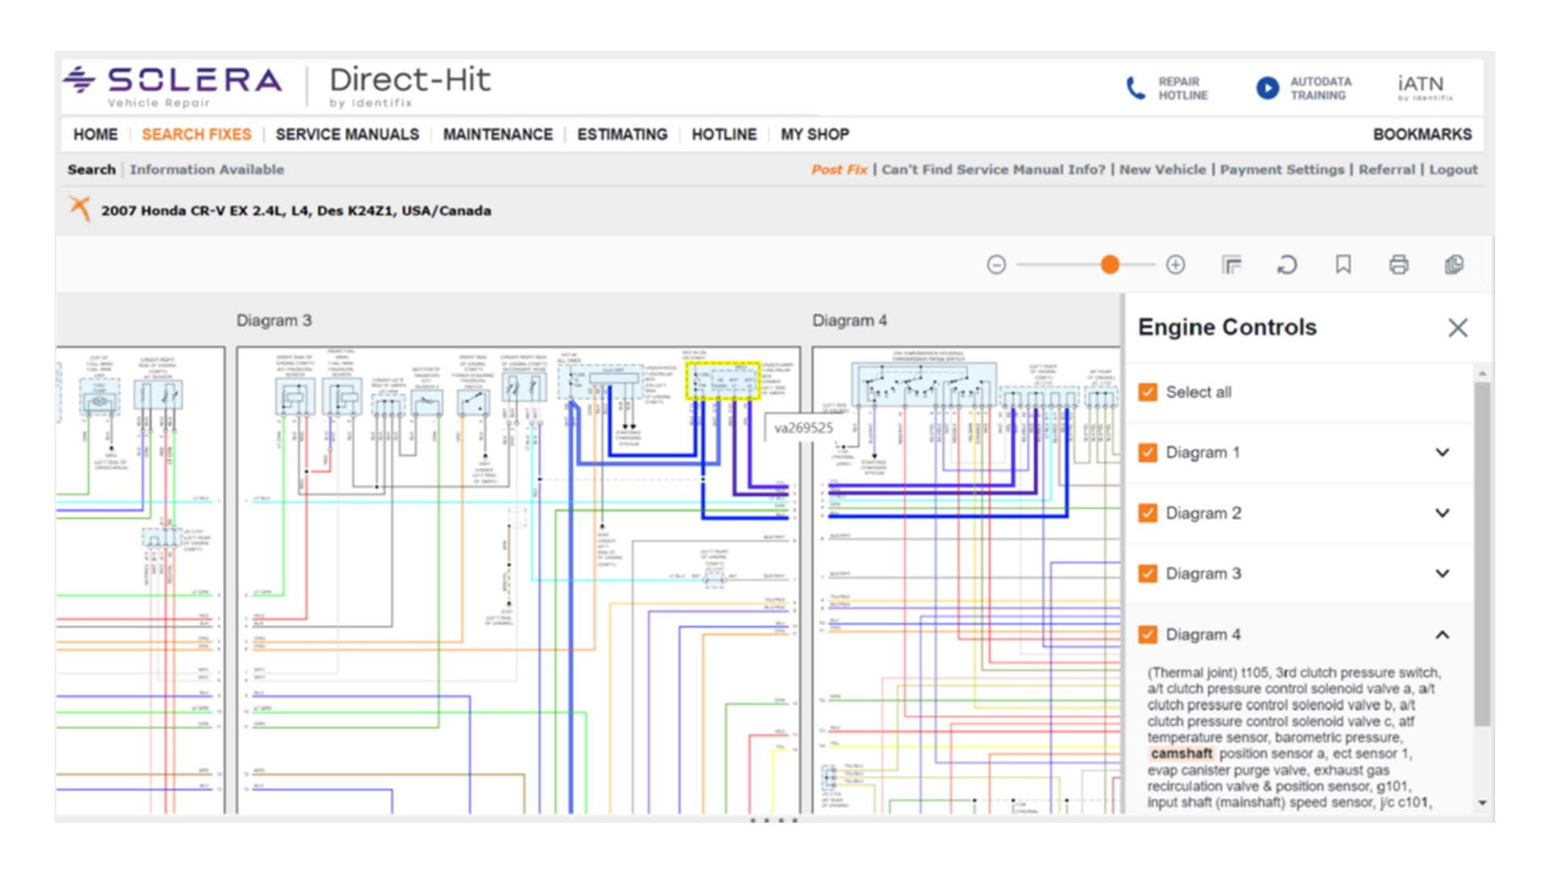Uncheck the Select all checkbox
This screenshot has height=872, width=1550.
click(x=1147, y=392)
